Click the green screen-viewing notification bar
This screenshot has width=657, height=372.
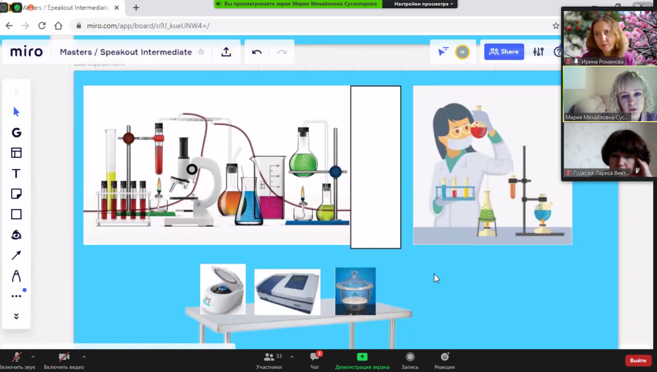[x=299, y=4]
